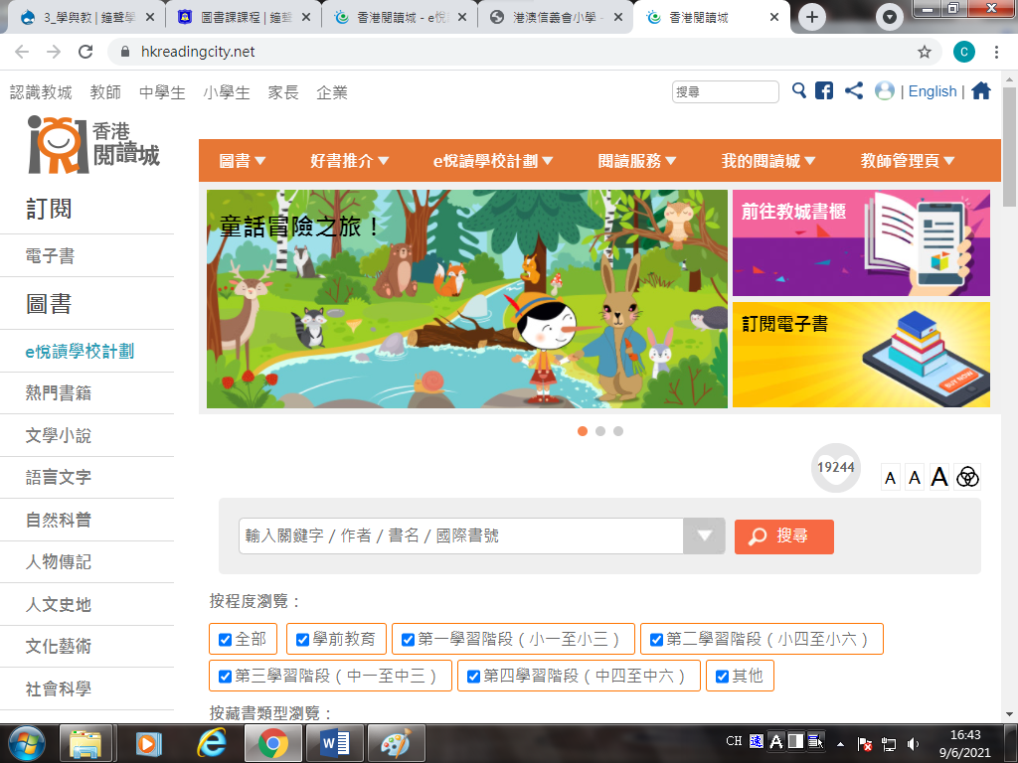Open Paint from the taskbar

tap(396, 743)
